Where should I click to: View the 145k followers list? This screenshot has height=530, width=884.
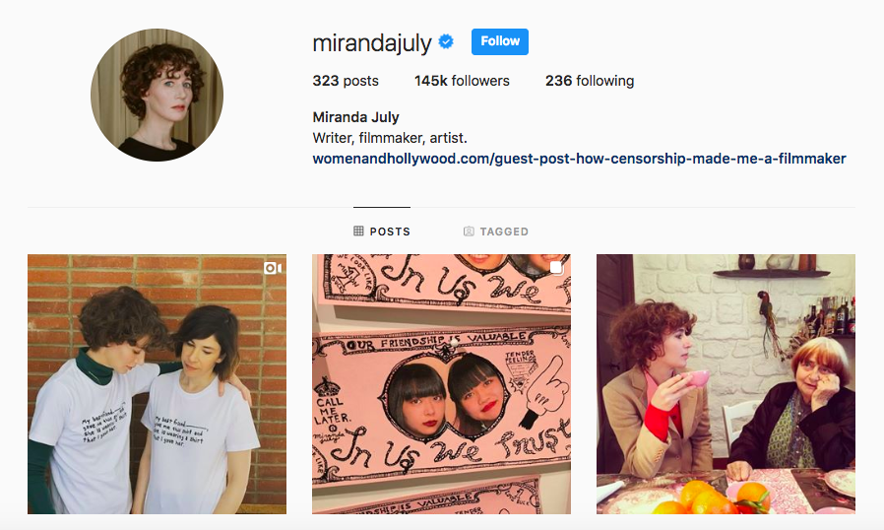462,81
